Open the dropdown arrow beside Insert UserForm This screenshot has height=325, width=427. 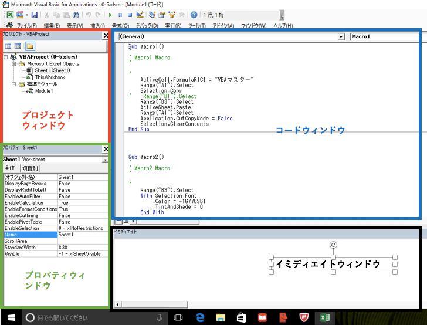coord(27,15)
